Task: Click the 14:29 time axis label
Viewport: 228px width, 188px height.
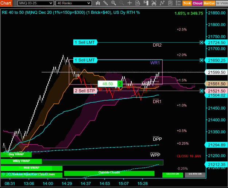Action: coord(67,184)
